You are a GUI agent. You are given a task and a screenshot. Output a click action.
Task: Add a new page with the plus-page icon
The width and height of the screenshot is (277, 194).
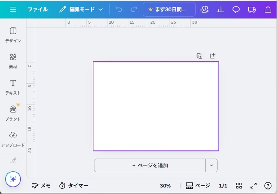click(212, 56)
